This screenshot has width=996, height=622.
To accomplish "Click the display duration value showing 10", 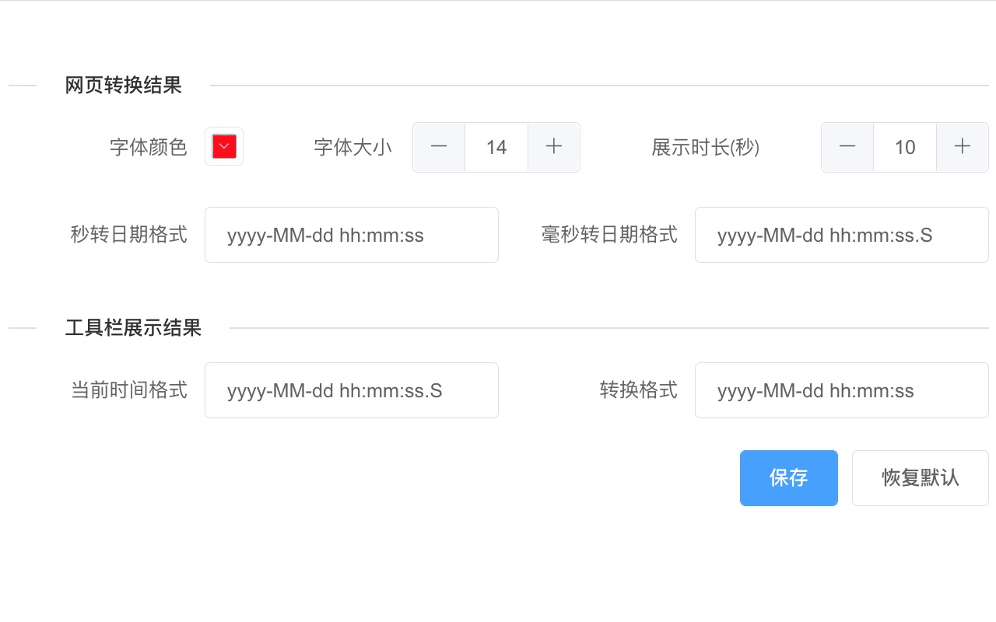I will coord(904,147).
